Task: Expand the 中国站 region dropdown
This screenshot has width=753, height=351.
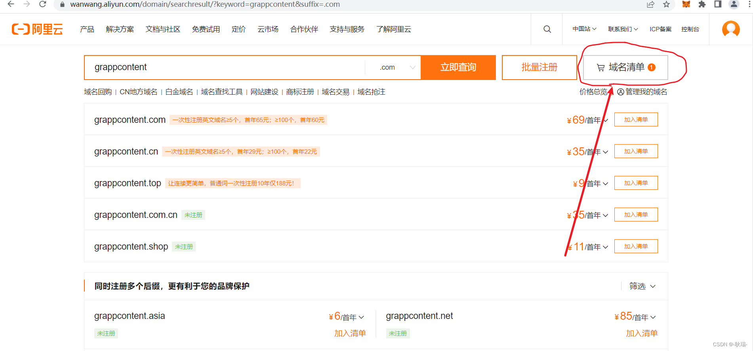Action: [x=584, y=29]
